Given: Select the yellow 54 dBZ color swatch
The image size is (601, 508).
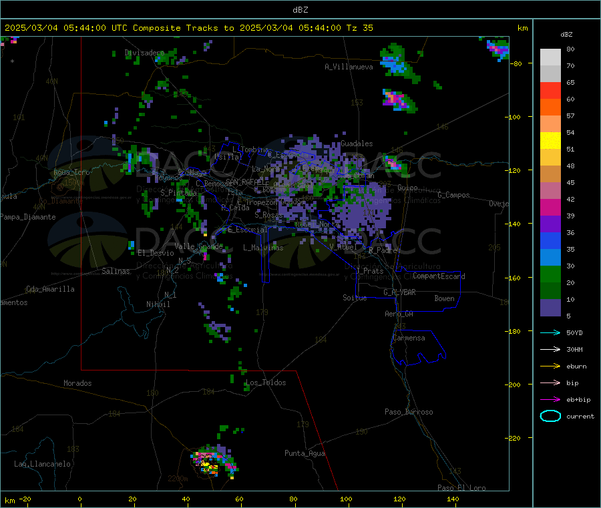Looking at the screenshot, I should tap(550, 141).
